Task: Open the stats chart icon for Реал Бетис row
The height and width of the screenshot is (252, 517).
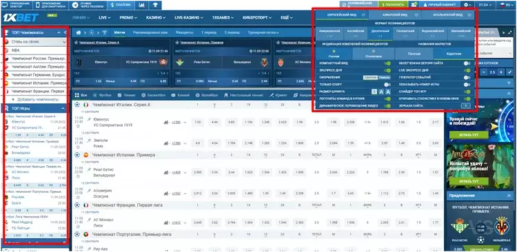Action: 166,172
